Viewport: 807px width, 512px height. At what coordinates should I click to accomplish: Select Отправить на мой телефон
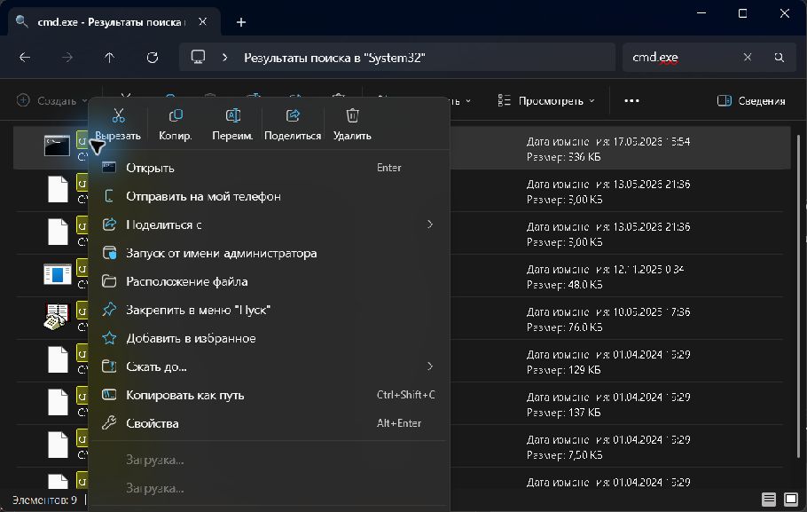[268, 196]
